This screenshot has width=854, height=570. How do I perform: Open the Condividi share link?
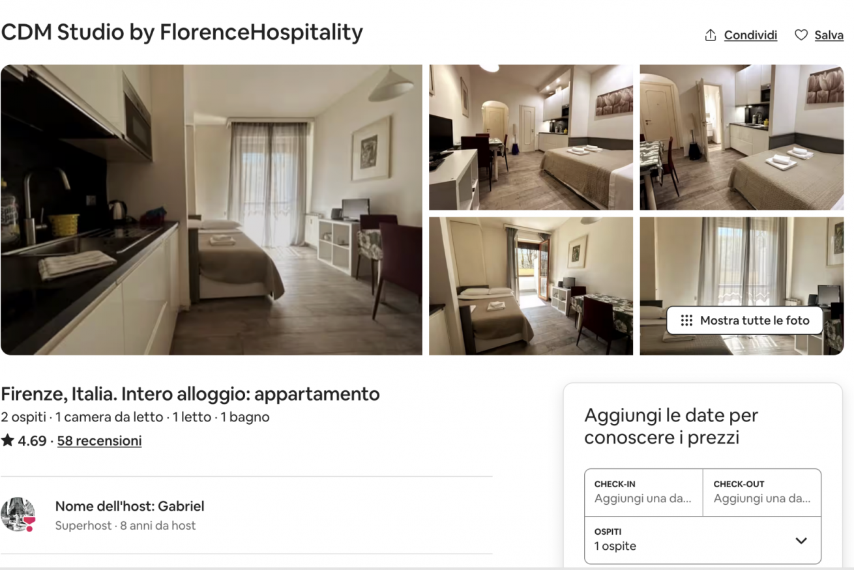tap(750, 35)
